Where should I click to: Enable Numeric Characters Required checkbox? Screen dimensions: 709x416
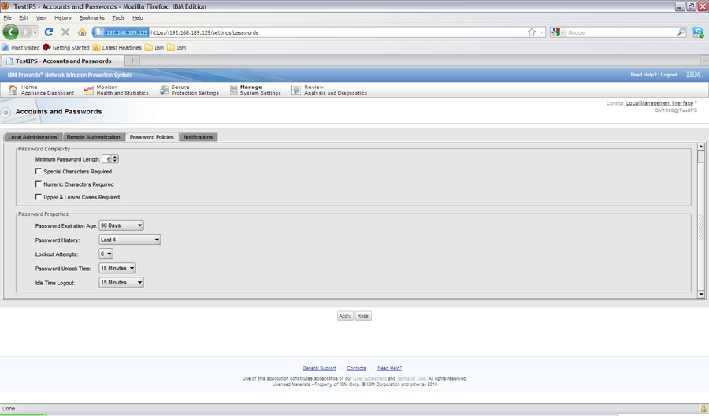39,184
